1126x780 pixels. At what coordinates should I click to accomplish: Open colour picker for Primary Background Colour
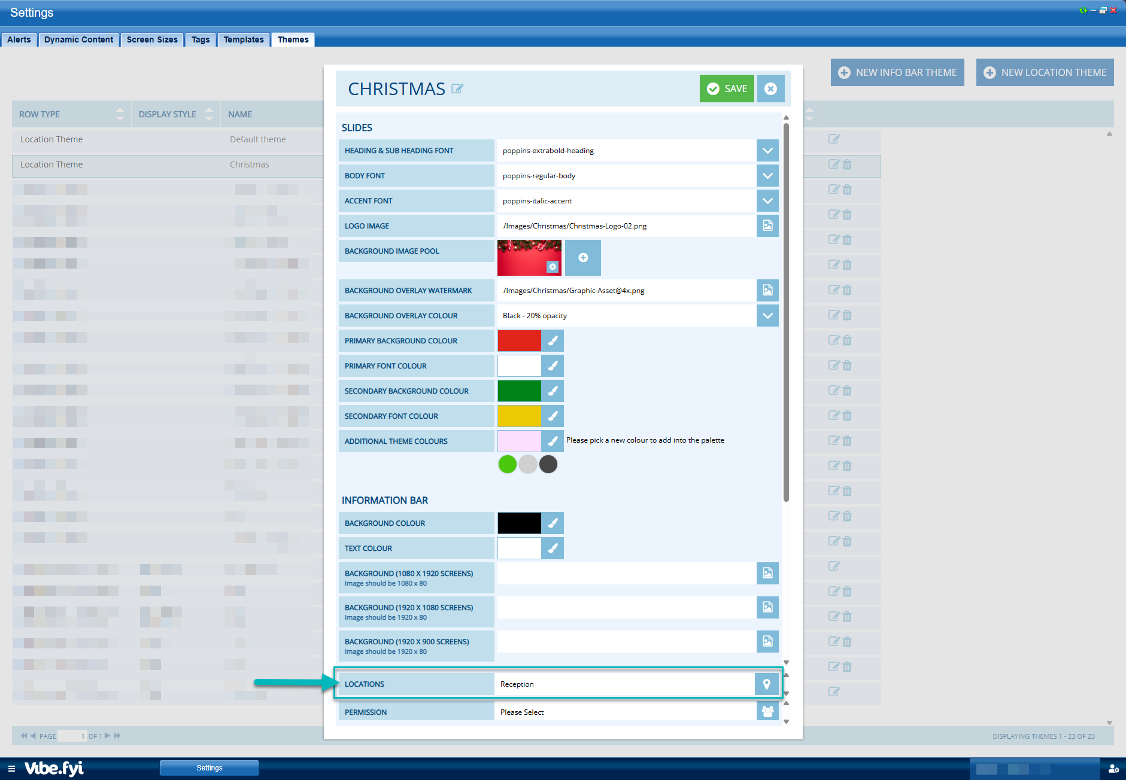553,341
